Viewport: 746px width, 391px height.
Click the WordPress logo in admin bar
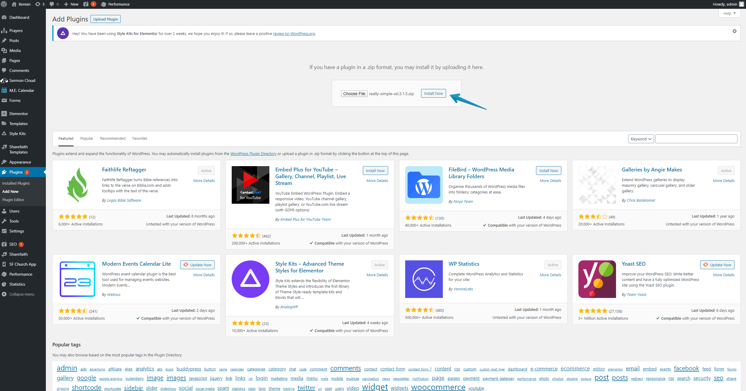click(4, 4)
